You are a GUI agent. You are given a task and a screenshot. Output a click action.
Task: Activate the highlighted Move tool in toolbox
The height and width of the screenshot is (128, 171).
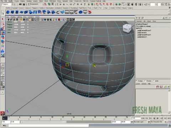pyautogui.click(x=2, y=33)
